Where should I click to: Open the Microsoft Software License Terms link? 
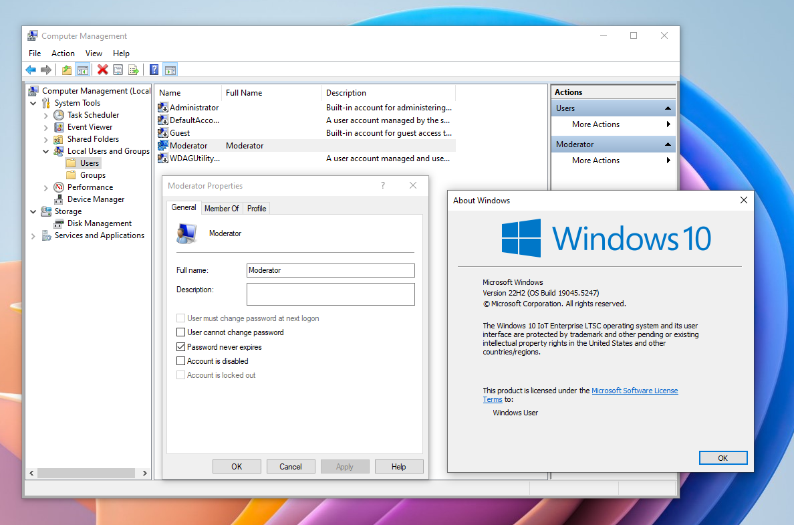pos(634,391)
